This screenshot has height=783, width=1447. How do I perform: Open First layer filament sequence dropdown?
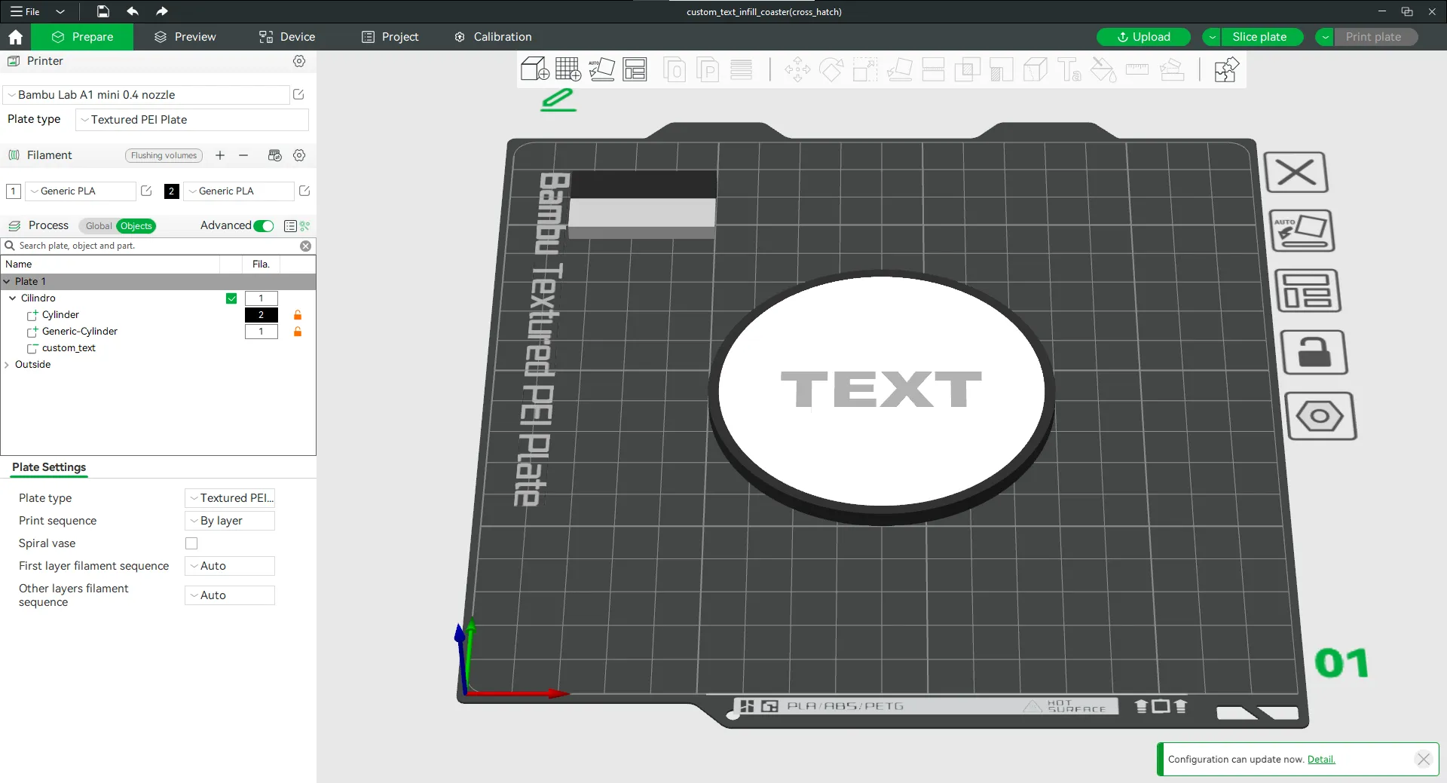230,566
